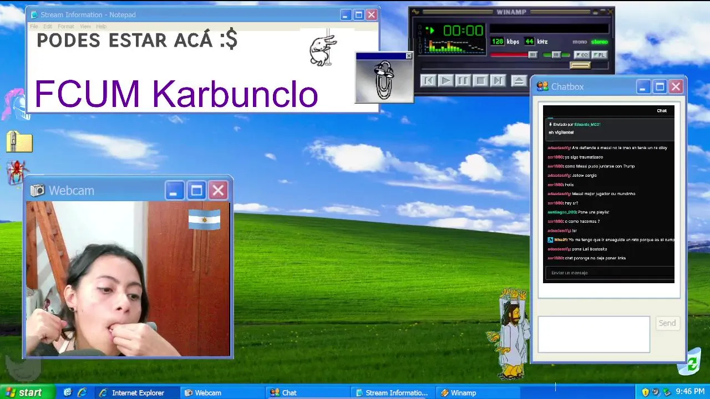Click the Send button in Chatbox

tap(667, 323)
